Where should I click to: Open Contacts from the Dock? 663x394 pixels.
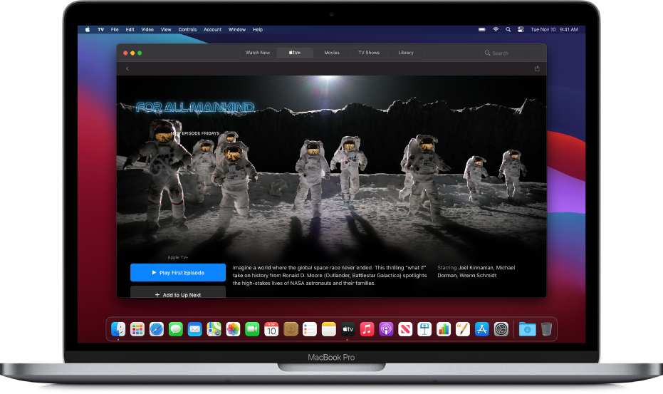291,329
